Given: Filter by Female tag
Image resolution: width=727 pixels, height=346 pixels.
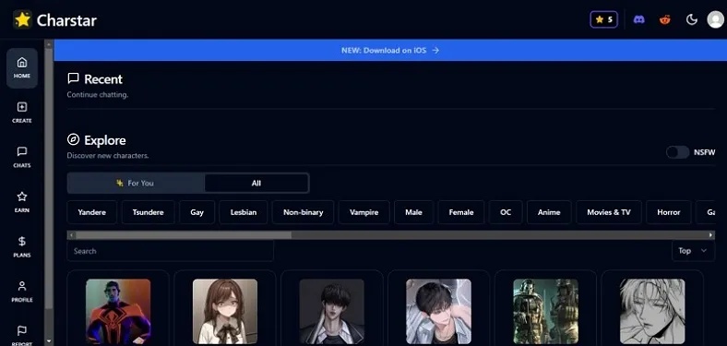Looking at the screenshot, I should [x=461, y=212].
